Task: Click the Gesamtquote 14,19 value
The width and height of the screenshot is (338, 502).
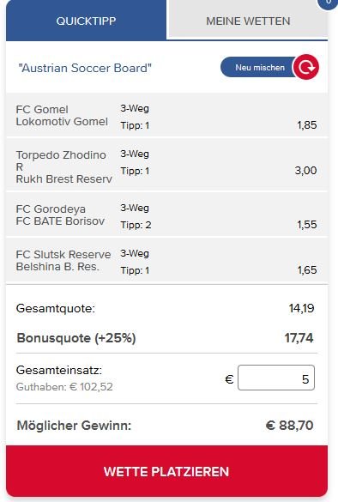Action: 301,308
